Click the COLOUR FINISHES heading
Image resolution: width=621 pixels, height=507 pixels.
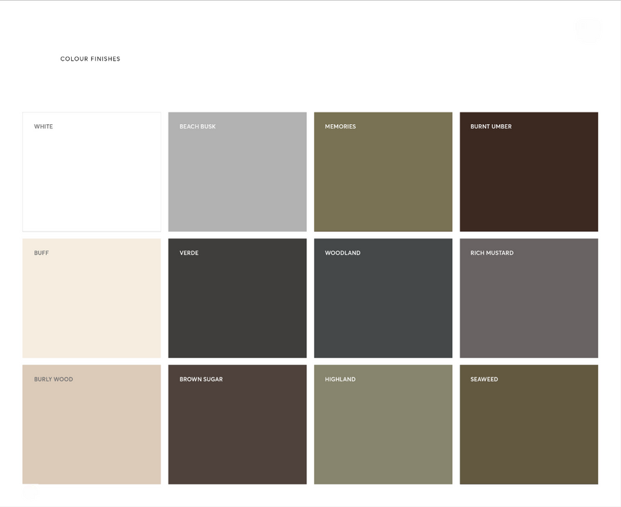pyautogui.click(x=90, y=59)
